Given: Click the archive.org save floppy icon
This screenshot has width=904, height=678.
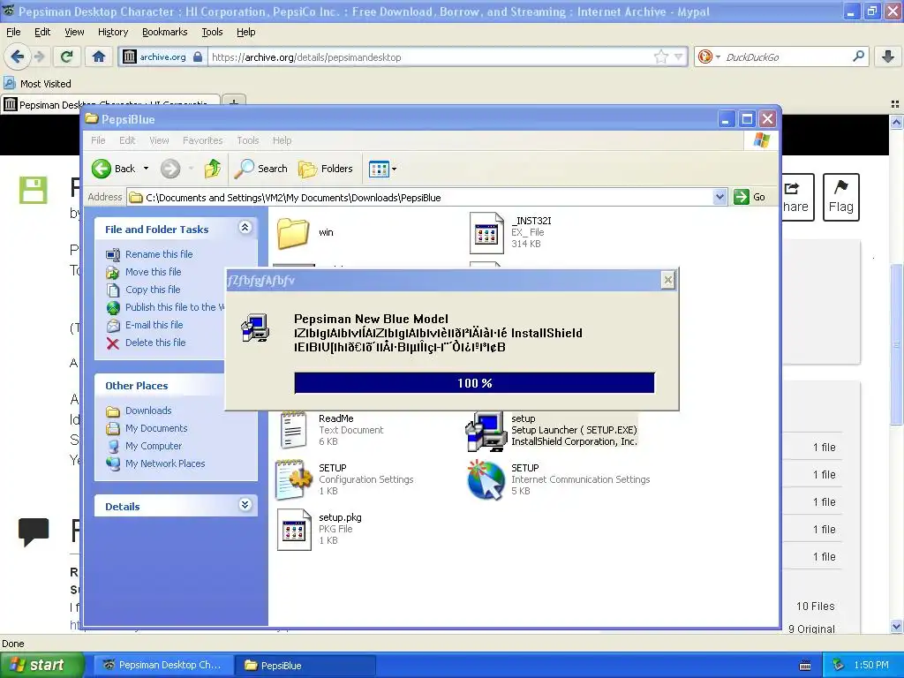Looking at the screenshot, I should click(33, 191).
